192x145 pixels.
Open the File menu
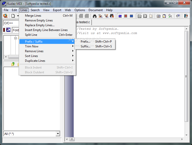[6, 10]
